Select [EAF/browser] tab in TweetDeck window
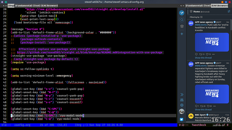This screenshot has height=130, width=232. point(220,6)
